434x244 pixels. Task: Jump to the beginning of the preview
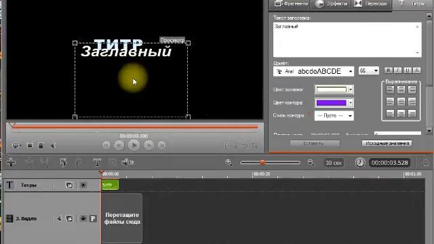click(x=106, y=145)
